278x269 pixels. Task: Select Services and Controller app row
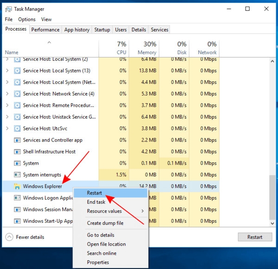pyautogui.click(x=111, y=140)
